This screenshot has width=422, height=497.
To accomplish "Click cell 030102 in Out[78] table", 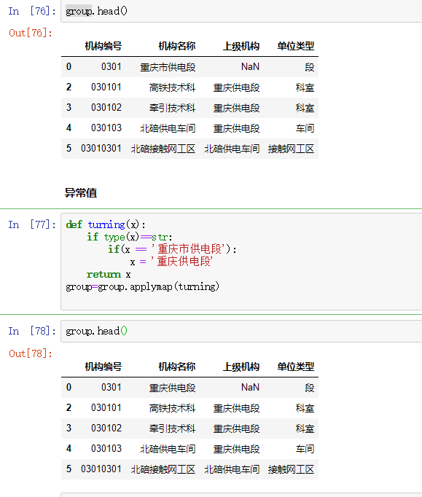I will click(106, 428).
